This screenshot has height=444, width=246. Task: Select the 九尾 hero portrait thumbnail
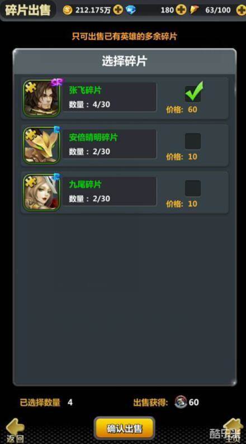point(41,192)
